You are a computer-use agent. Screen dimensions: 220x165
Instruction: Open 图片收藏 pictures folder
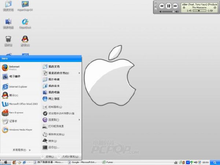tap(51, 80)
